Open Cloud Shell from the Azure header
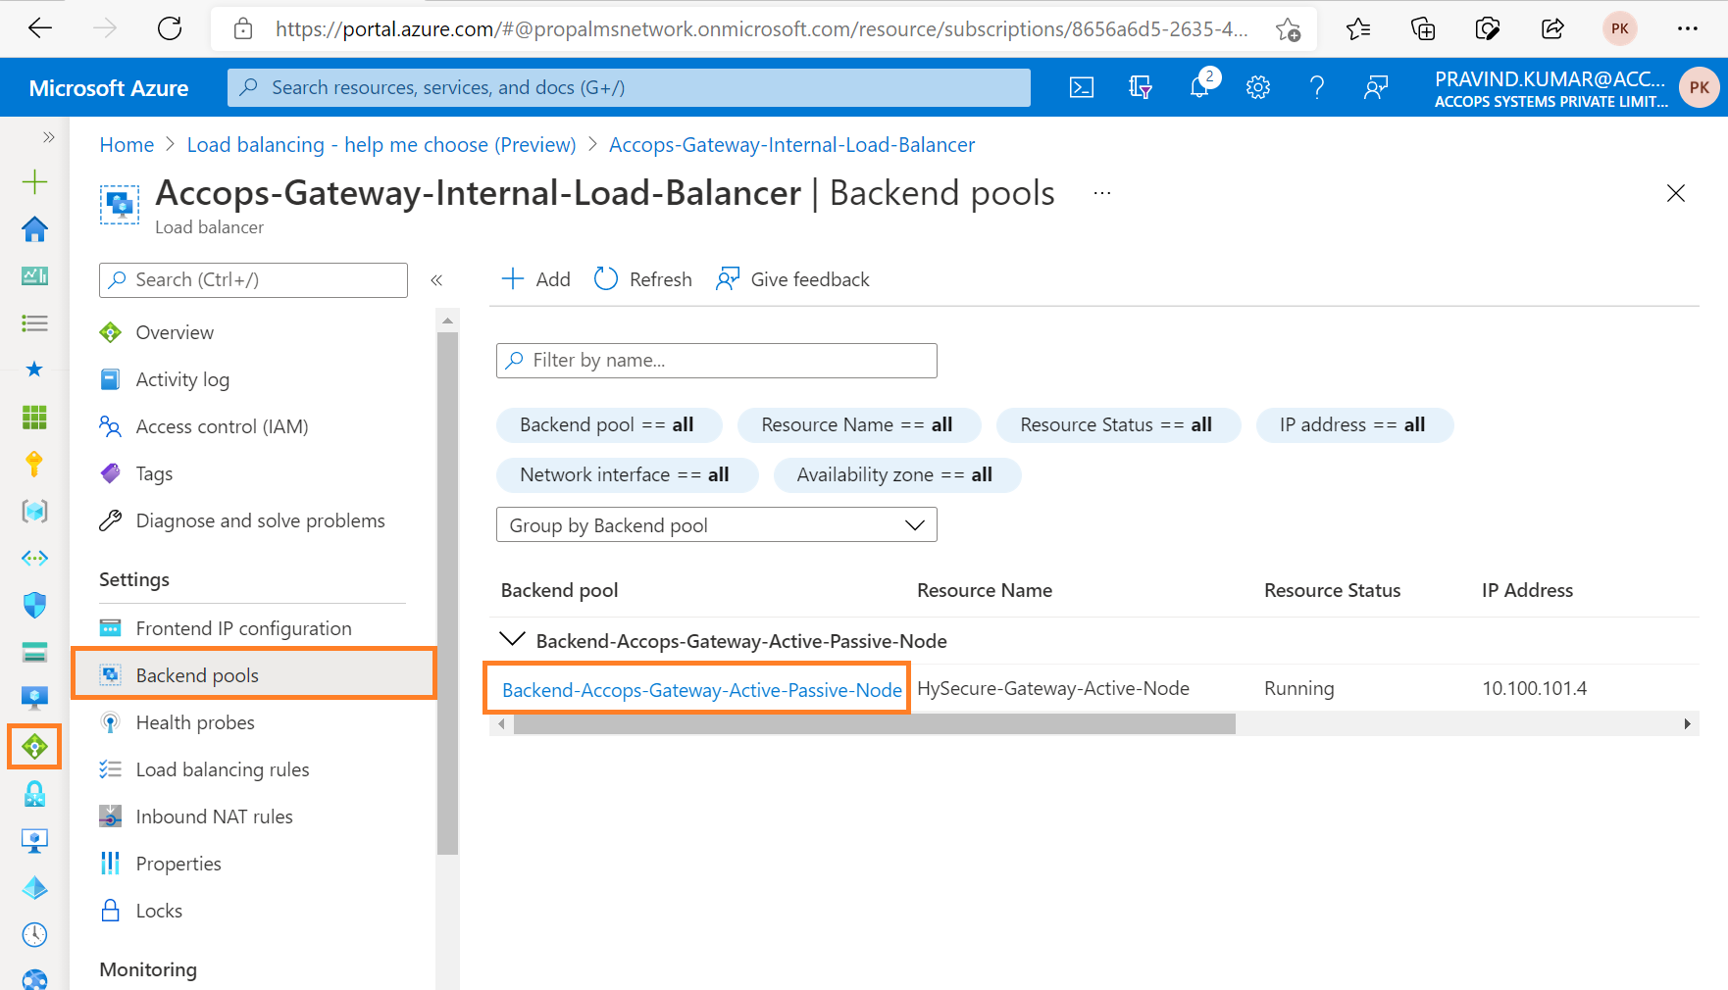1728x990 pixels. coord(1081,87)
